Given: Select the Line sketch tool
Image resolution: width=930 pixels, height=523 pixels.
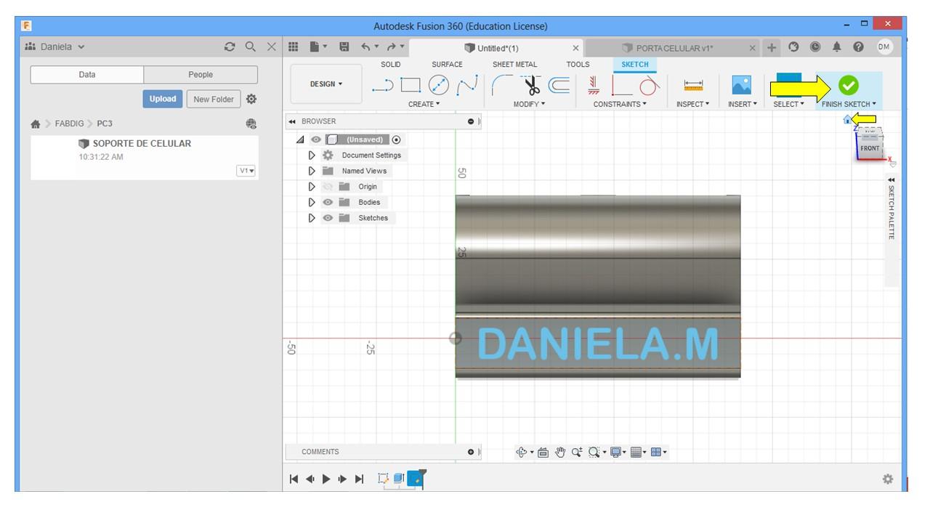Looking at the screenshot, I should coord(382,86).
